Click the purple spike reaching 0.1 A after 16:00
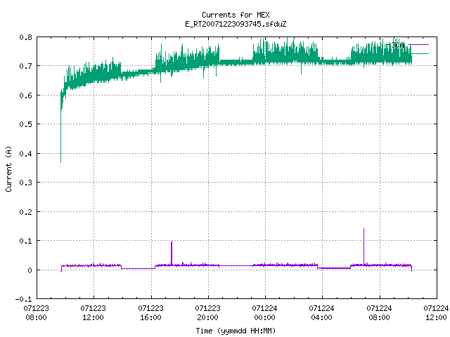 point(172,252)
